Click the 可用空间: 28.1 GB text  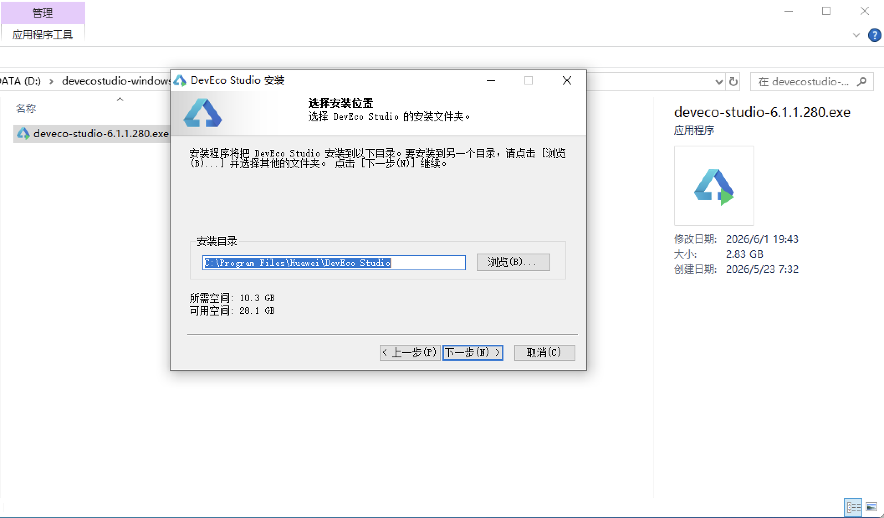tap(232, 310)
